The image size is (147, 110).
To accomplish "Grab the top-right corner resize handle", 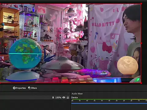I will click(141, 4).
